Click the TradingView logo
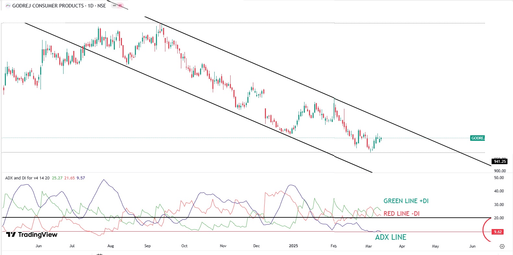Viewport: 513px width, 255px height. [x=32, y=235]
